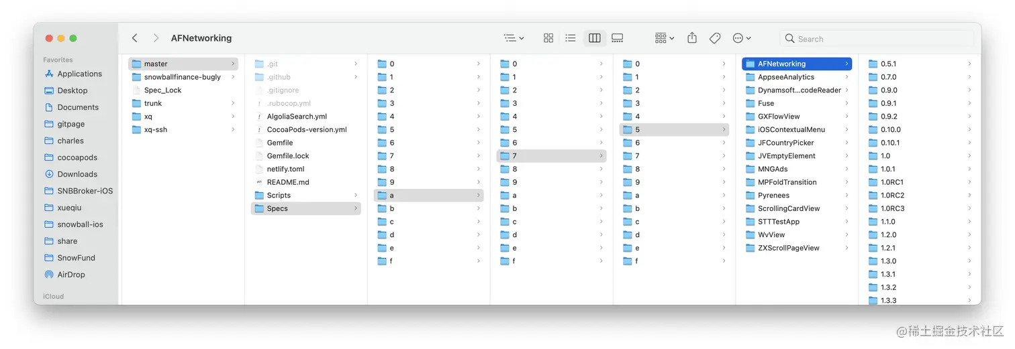1015x349 pixels.
Task: Select CocoaPods-version.yml file
Action: point(306,129)
